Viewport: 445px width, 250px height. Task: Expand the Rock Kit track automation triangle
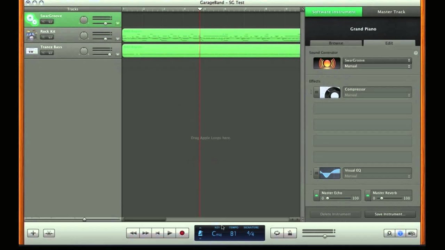(x=118, y=39)
